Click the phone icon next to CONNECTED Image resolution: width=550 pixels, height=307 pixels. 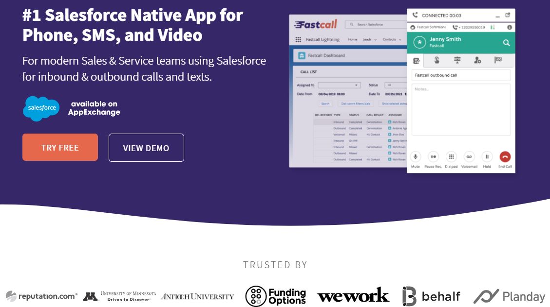point(415,15)
